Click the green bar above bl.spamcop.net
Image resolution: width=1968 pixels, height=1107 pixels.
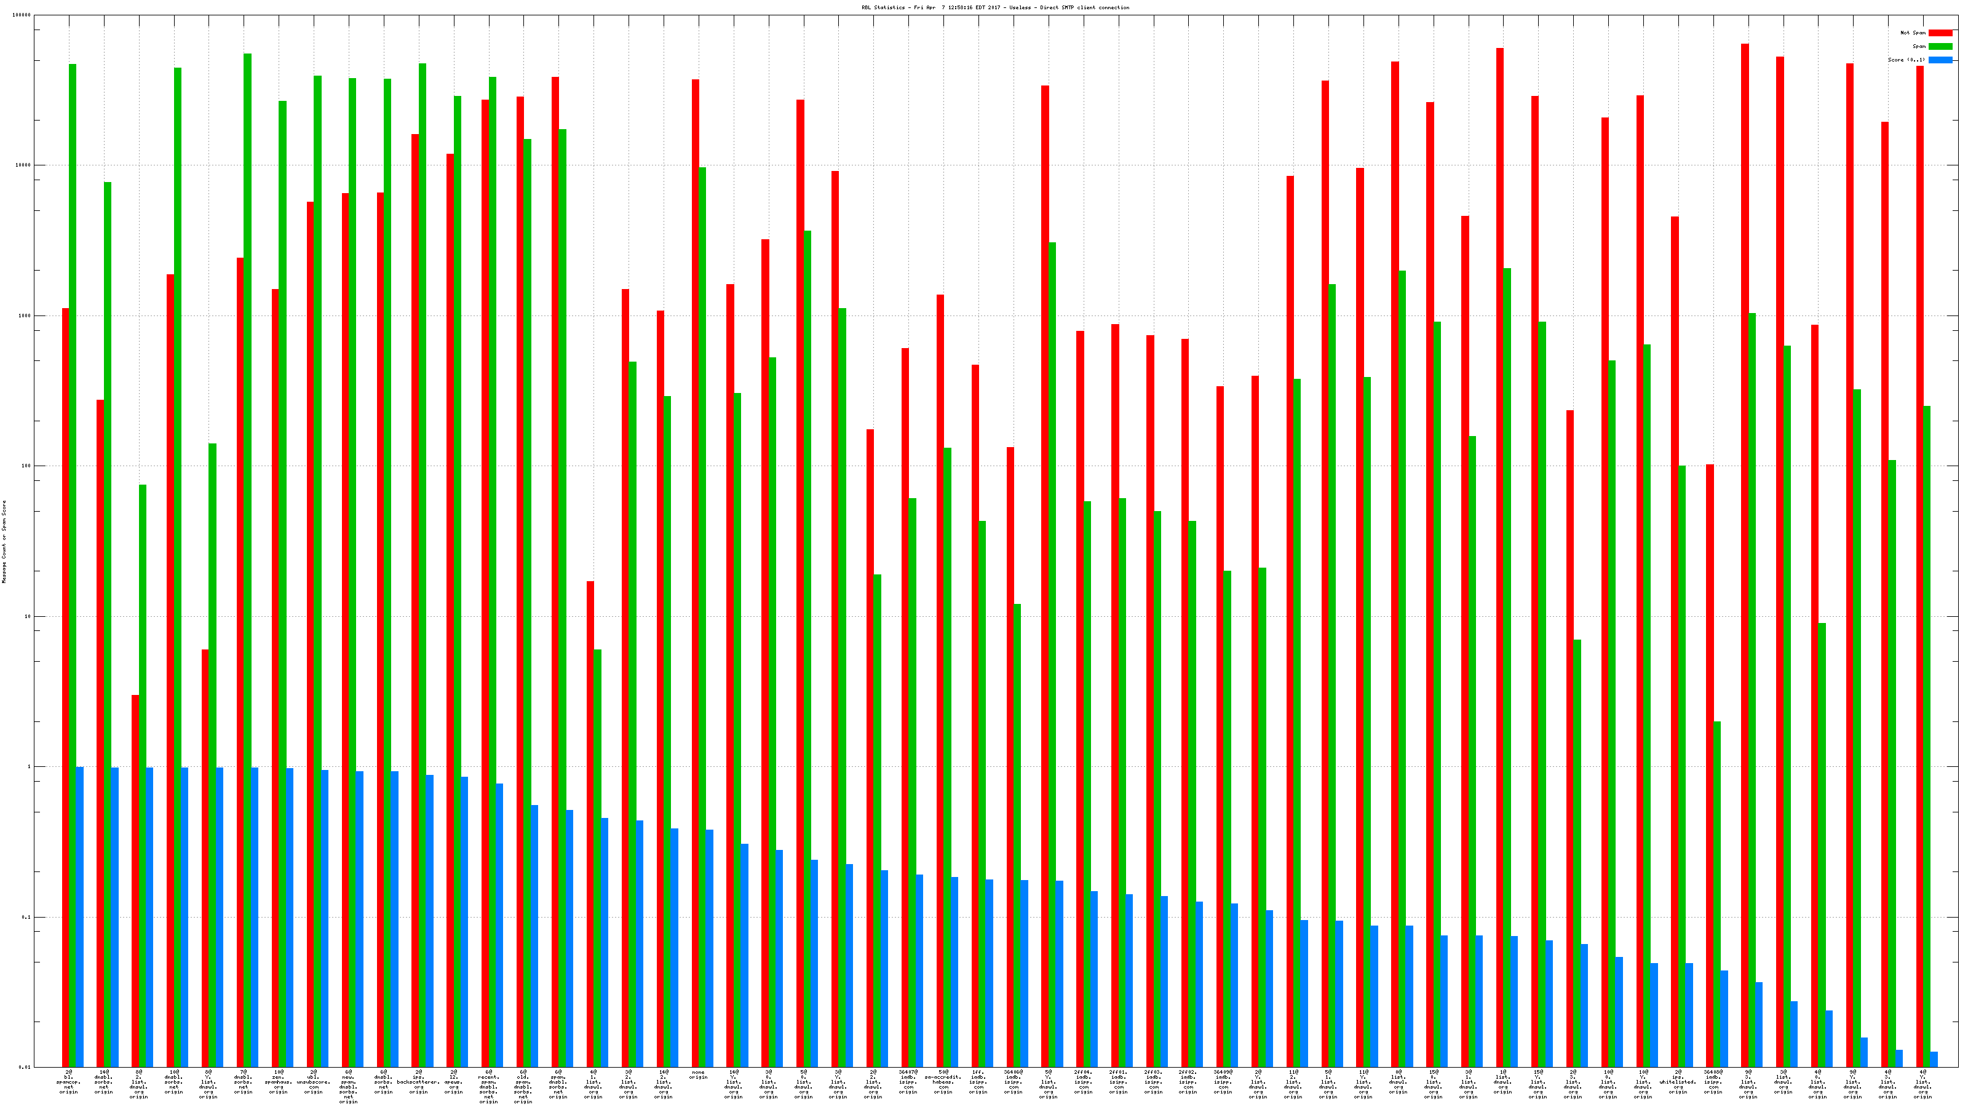coord(73,535)
